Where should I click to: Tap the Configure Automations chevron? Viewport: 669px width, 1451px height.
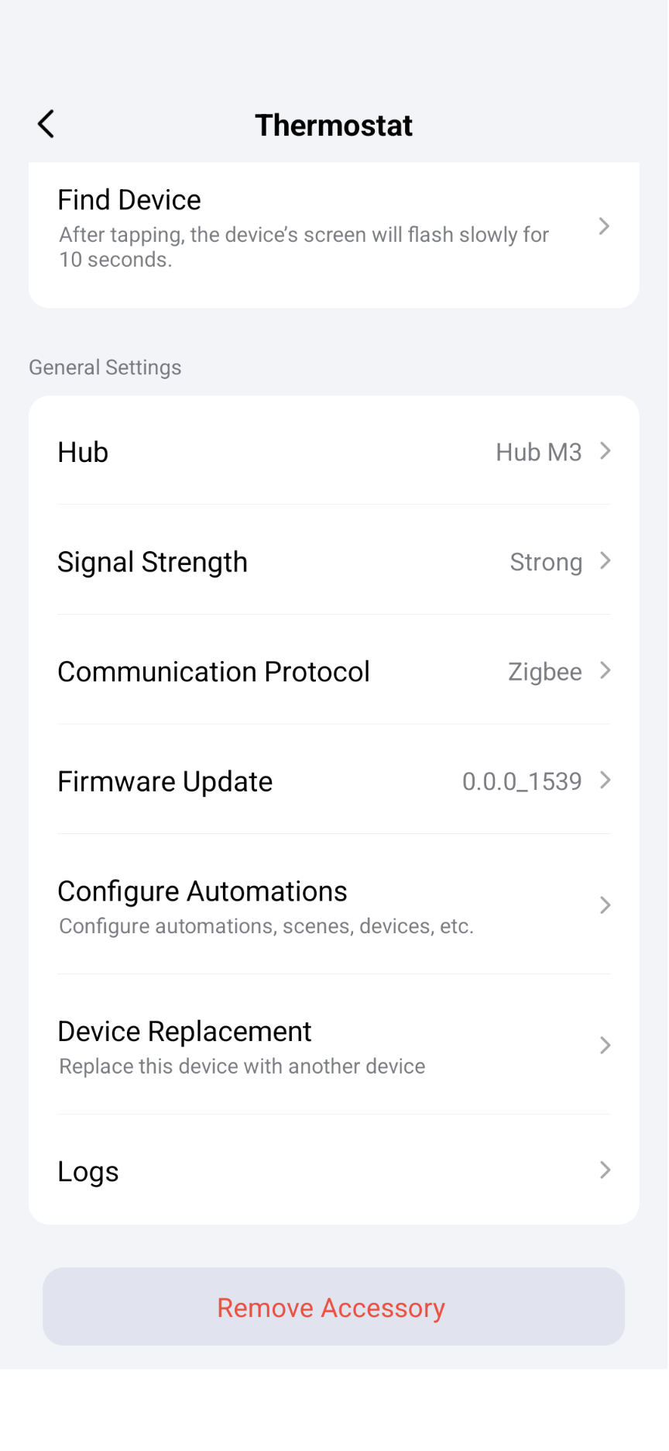tap(606, 905)
